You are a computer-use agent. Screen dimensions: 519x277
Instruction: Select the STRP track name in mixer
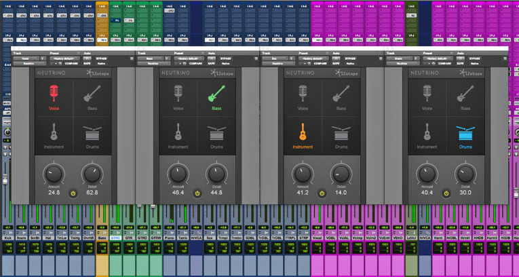coord(303,238)
